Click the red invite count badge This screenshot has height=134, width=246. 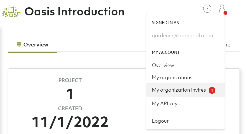click(212, 90)
